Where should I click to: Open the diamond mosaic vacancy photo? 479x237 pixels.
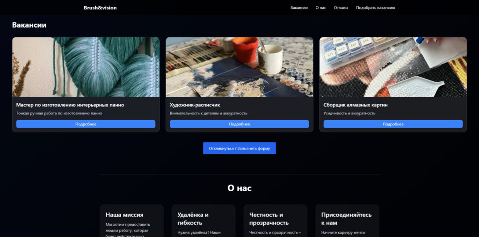click(x=393, y=67)
